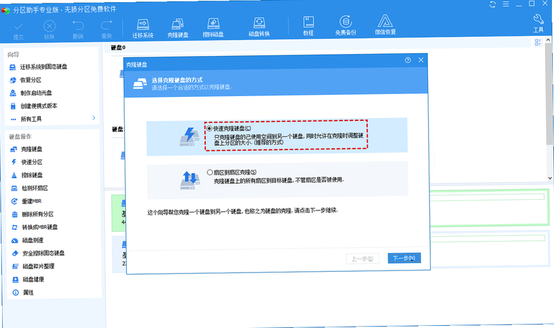Select the 扇区到扇区克隆 radio option

coord(210,172)
